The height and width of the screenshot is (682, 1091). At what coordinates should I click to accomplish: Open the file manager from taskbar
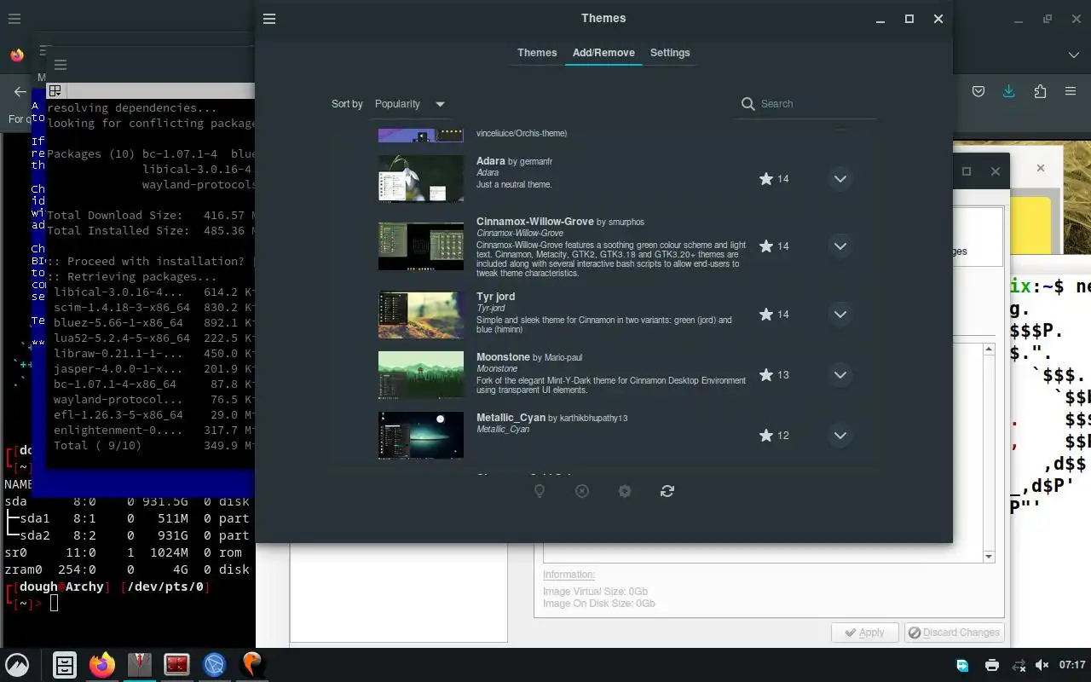click(x=65, y=665)
